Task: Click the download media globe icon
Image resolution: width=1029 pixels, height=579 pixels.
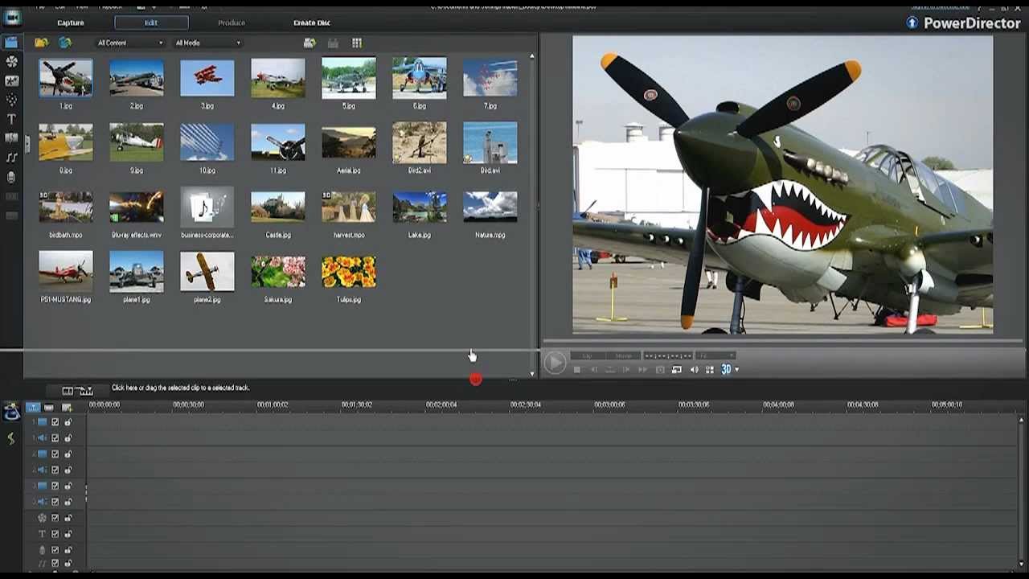Action: point(65,43)
